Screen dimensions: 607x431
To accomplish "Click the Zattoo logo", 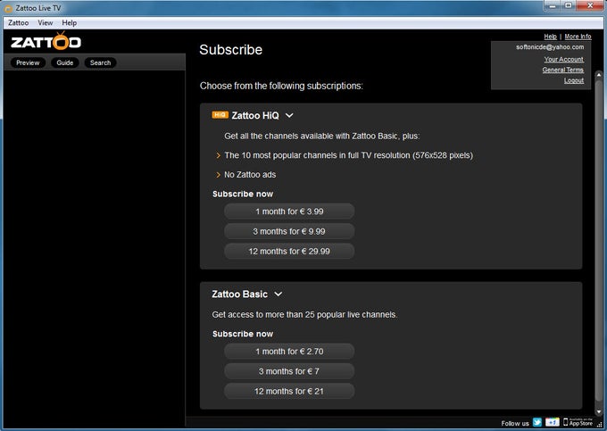I will pyautogui.click(x=46, y=41).
